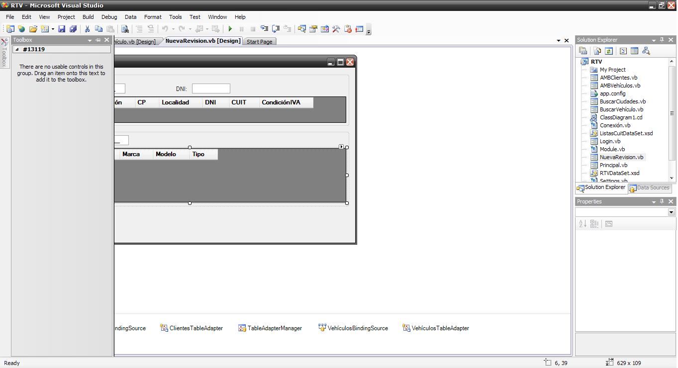
Task: Collapse the #13119 toolbox group
Action: pyautogui.click(x=17, y=49)
